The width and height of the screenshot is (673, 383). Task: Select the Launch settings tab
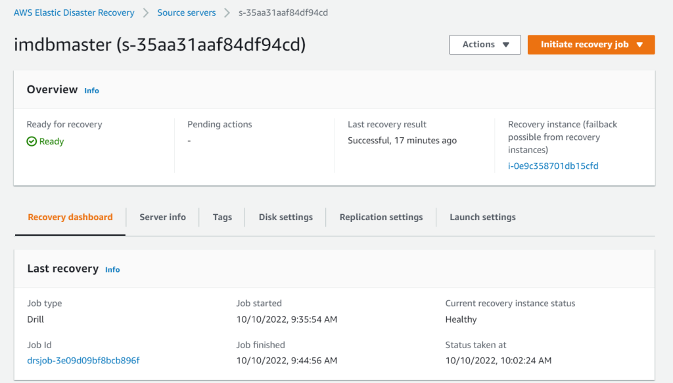click(482, 217)
